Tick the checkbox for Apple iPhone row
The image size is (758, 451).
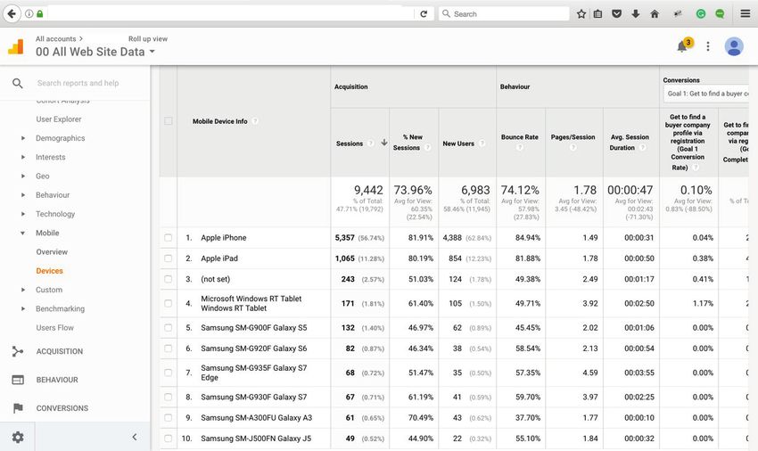pos(169,238)
